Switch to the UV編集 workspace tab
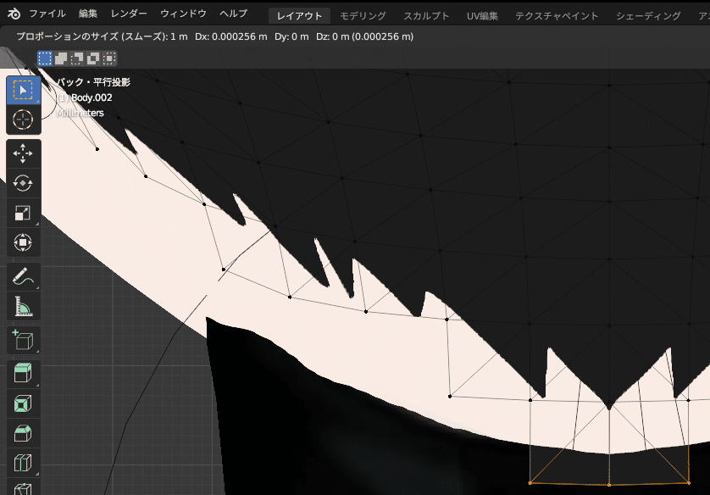Viewport: 710px width, 495px height. [482, 16]
